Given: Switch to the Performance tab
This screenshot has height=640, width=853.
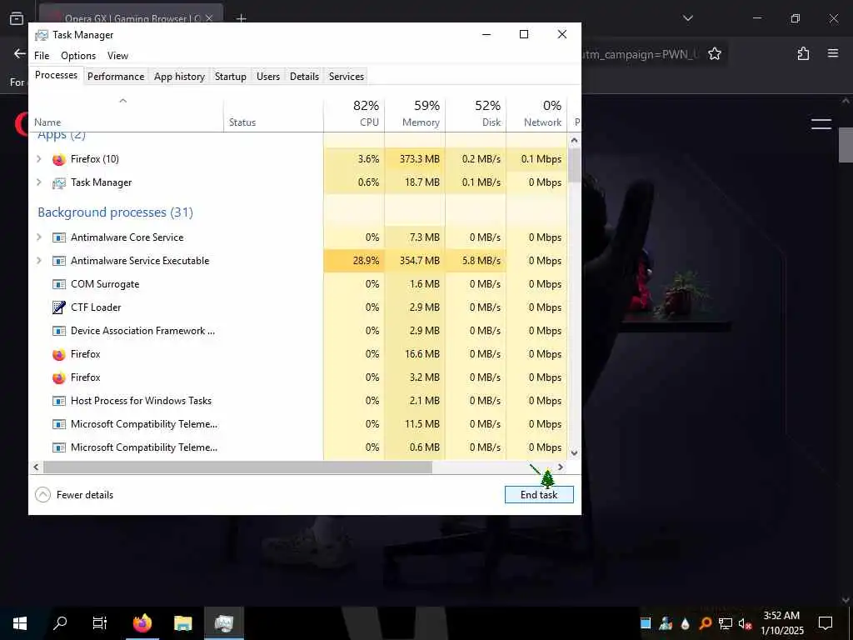Looking at the screenshot, I should 116,77.
